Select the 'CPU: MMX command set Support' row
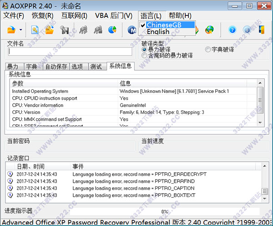 133,119
